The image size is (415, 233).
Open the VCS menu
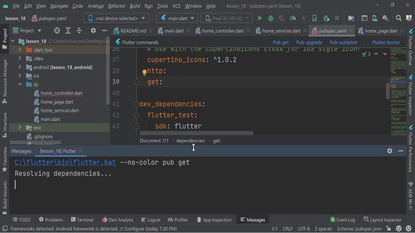(x=176, y=6)
